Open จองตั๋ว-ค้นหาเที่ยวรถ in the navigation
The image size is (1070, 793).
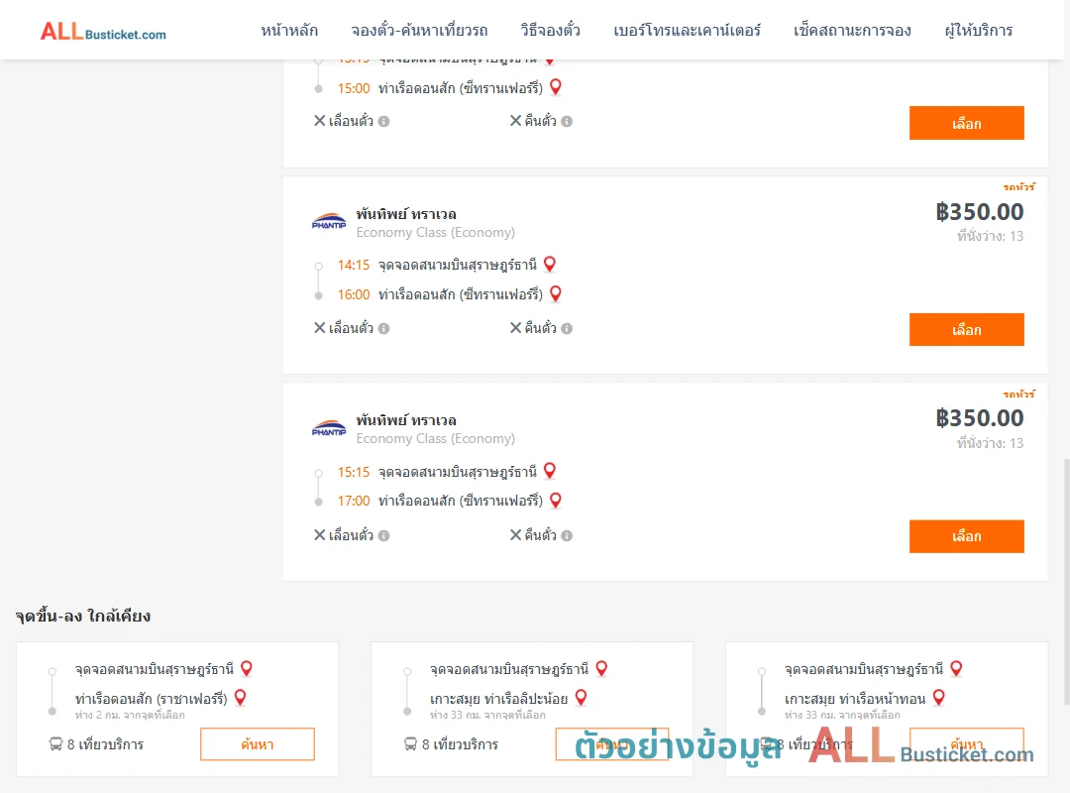[419, 30]
